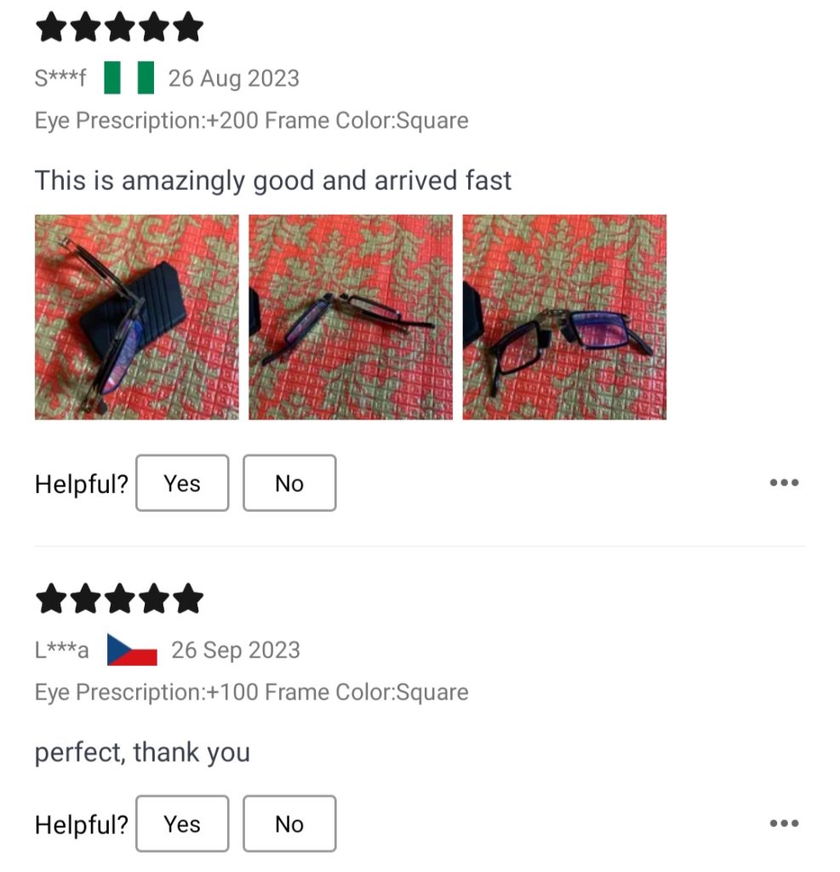Click 'Eye Prescription:+200 Frame Color:Square' text
This screenshot has height=872, width=840.
pyautogui.click(x=252, y=121)
